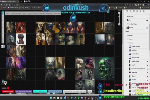Viewport: 150px width, 100px height.
Task: Open a new browser tab with plus
Action: [21, 1]
